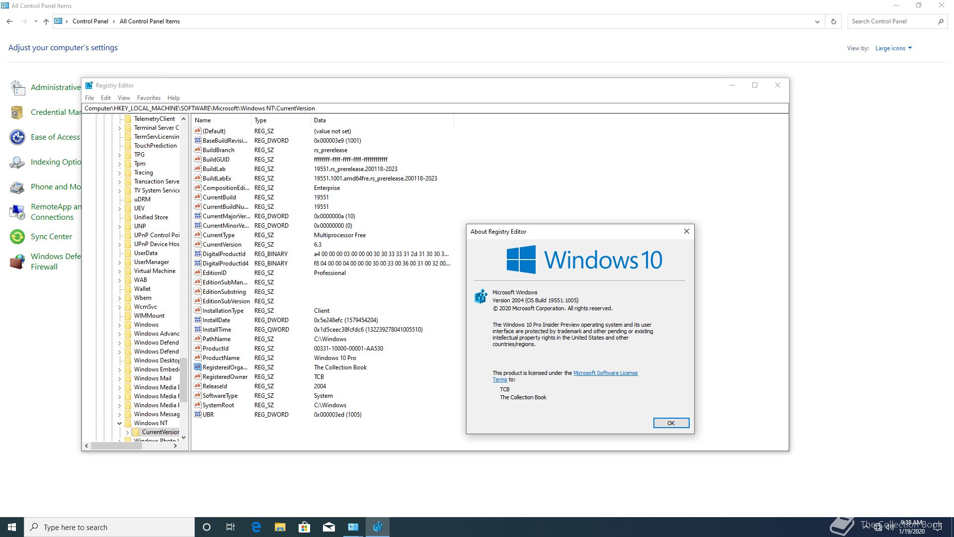The height and width of the screenshot is (537, 954).
Task: Open Cortana circle icon on taskbar
Action: click(207, 527)
